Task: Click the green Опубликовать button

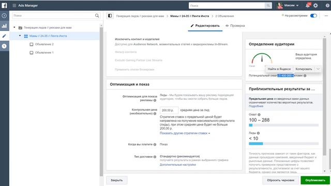Action: click(x=315, y=180)
